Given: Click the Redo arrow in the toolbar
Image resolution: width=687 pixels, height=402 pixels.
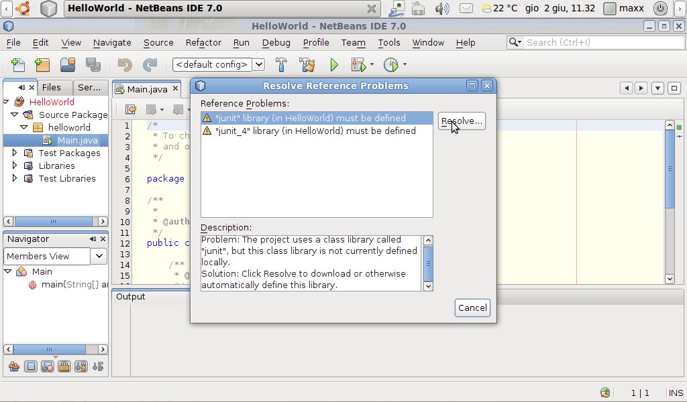Looking at the screenshot, I should pyautogui.click(x=150, y=65).
